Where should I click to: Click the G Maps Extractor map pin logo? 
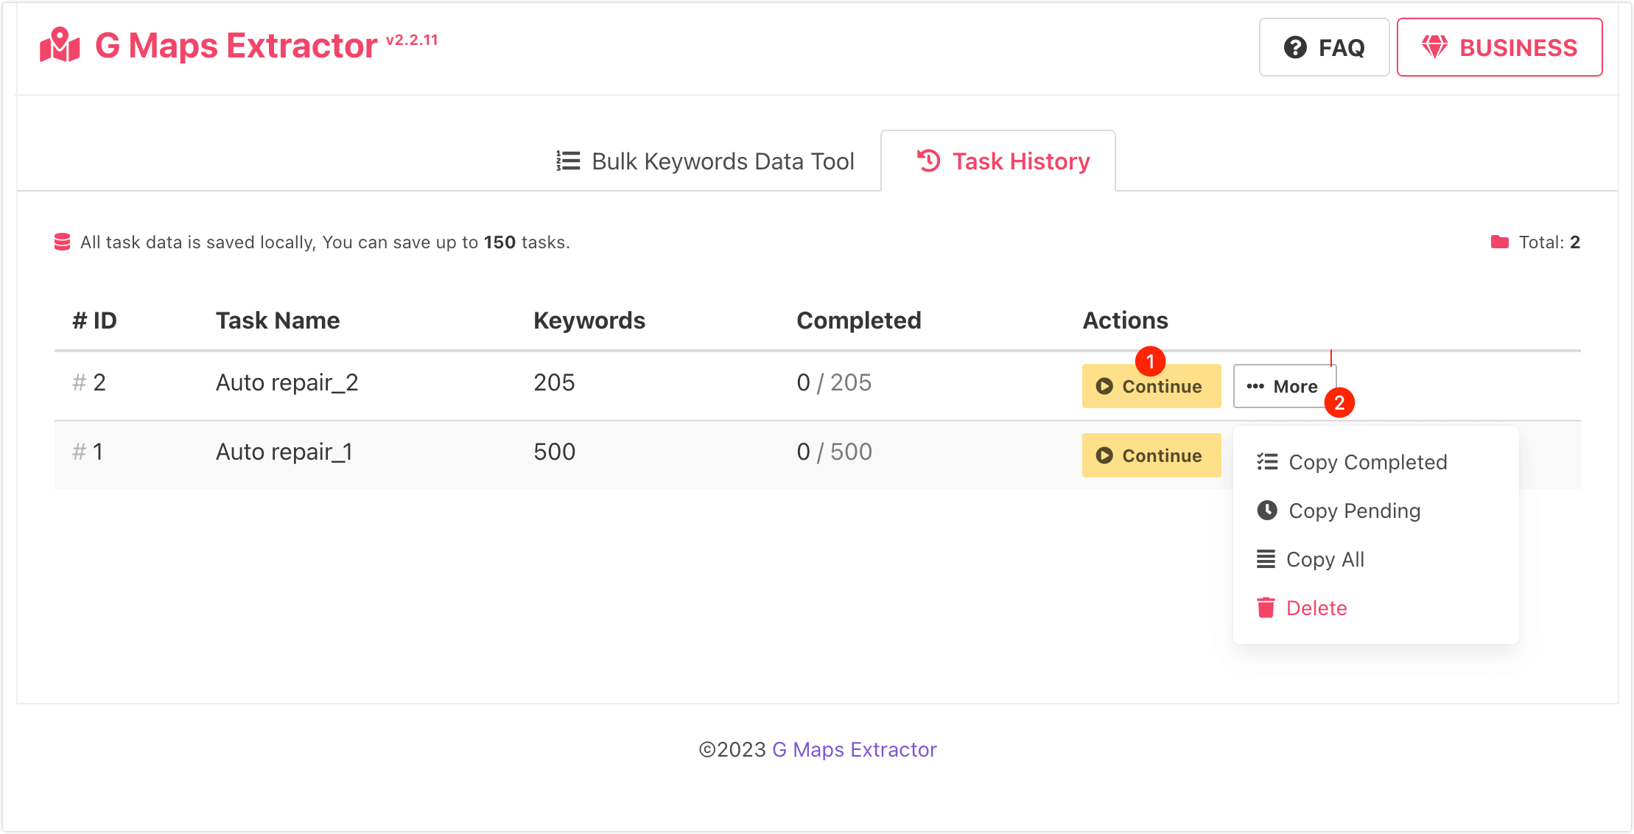click(x=60, y=46)
